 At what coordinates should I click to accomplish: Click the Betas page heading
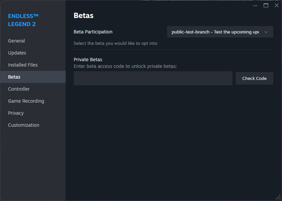(83, 15)
